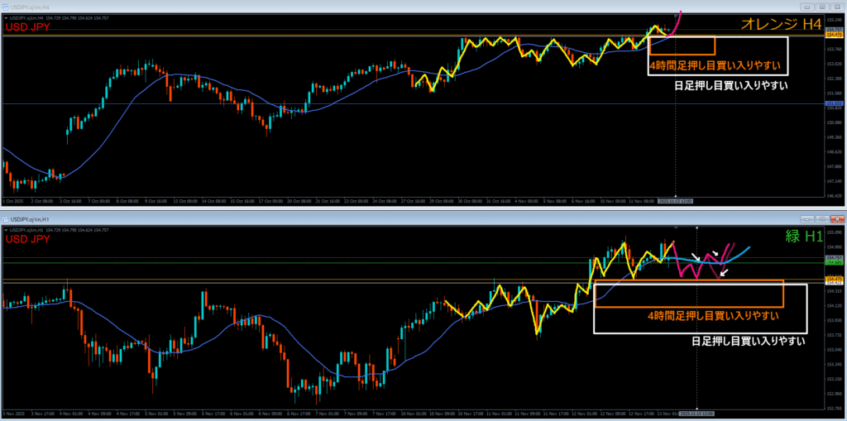847x421 pixels.
Task: Click the white 日足押し目買い入りやستい text in H1 chart
Action: tap(748, 341)
